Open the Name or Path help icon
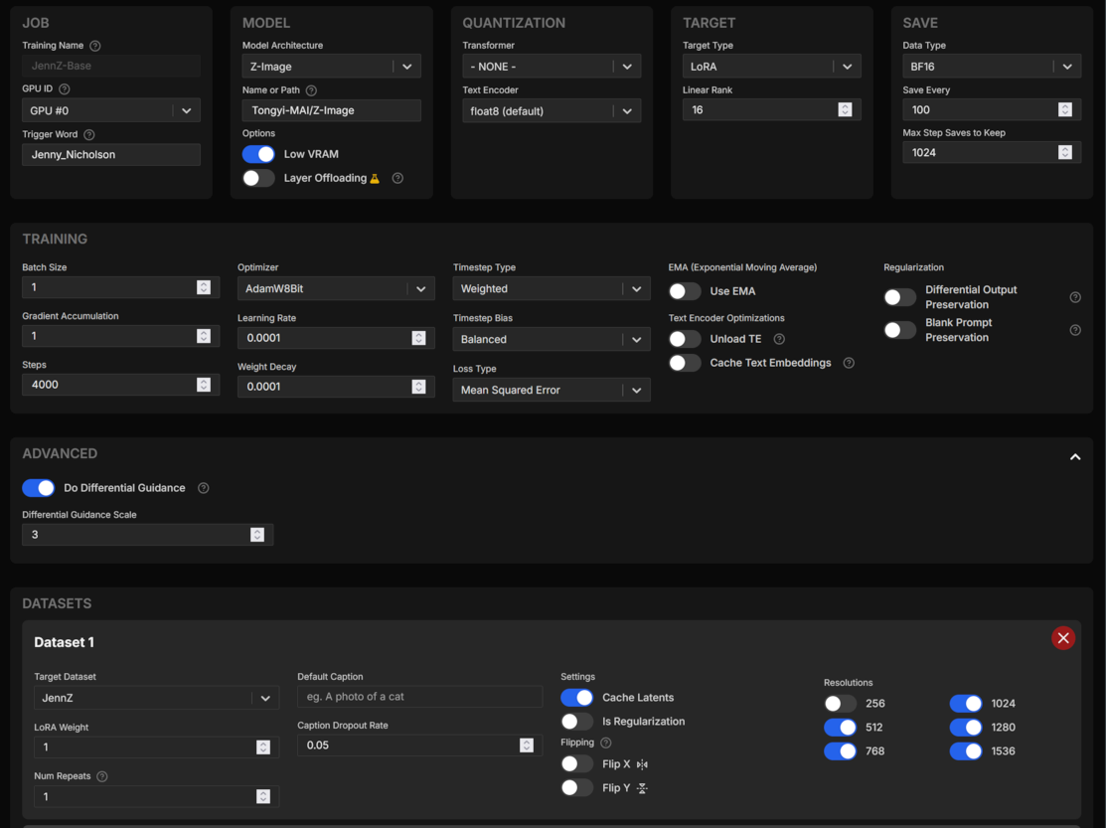The image size is (1106, 828). coord(311,90)
